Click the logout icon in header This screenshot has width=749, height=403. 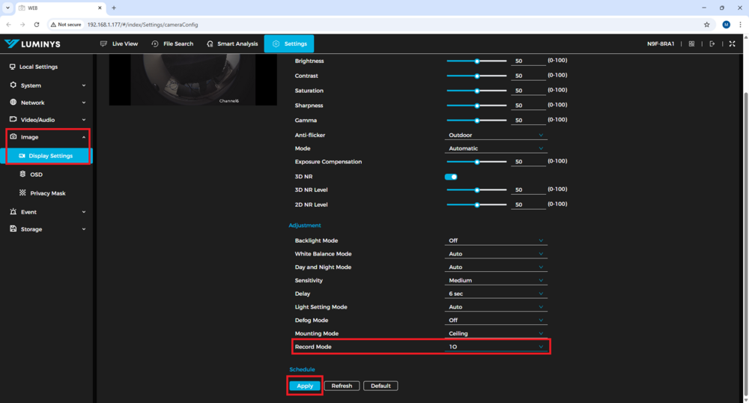click(x=712, y=44)
